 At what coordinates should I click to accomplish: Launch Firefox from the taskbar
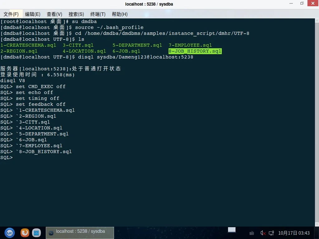click(25, 233)
